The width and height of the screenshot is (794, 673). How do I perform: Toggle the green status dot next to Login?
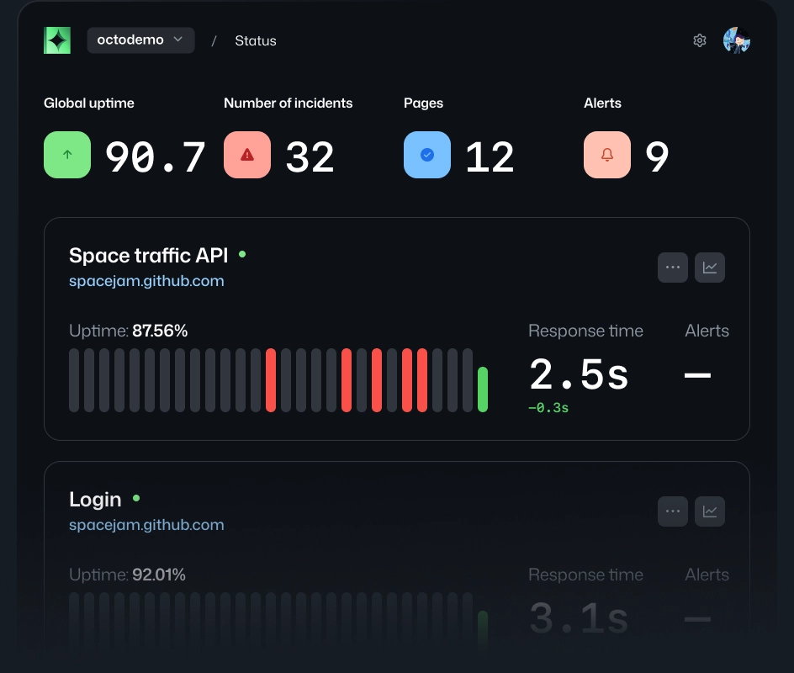tap(135, 498)
